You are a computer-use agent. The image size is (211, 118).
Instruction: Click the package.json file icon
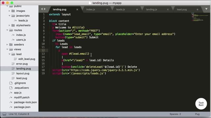point(11,107)
